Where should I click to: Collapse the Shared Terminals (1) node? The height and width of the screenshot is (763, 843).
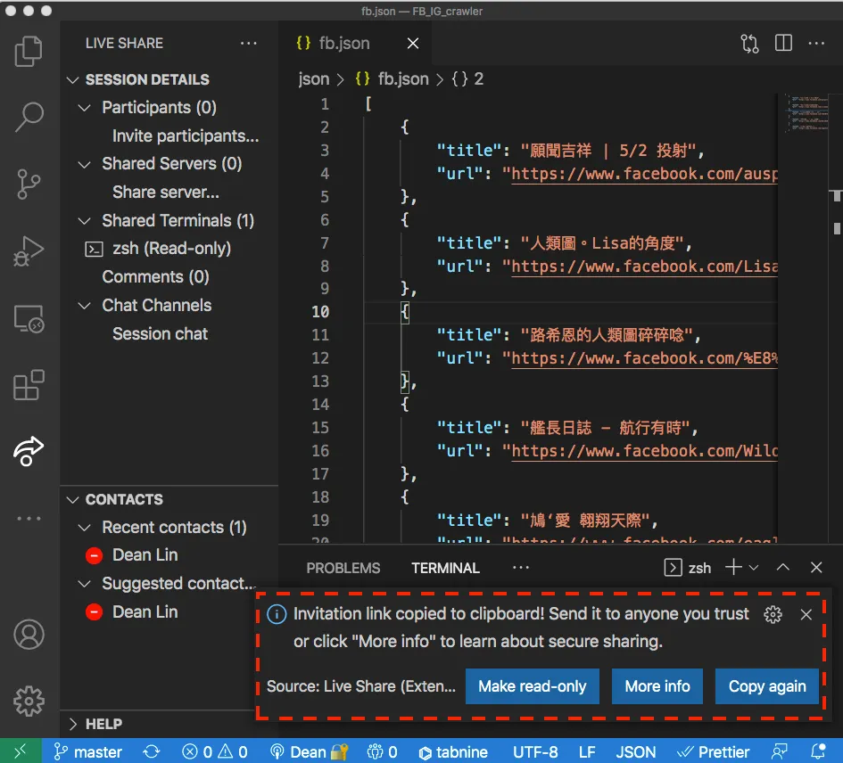[x=85, y=220]
